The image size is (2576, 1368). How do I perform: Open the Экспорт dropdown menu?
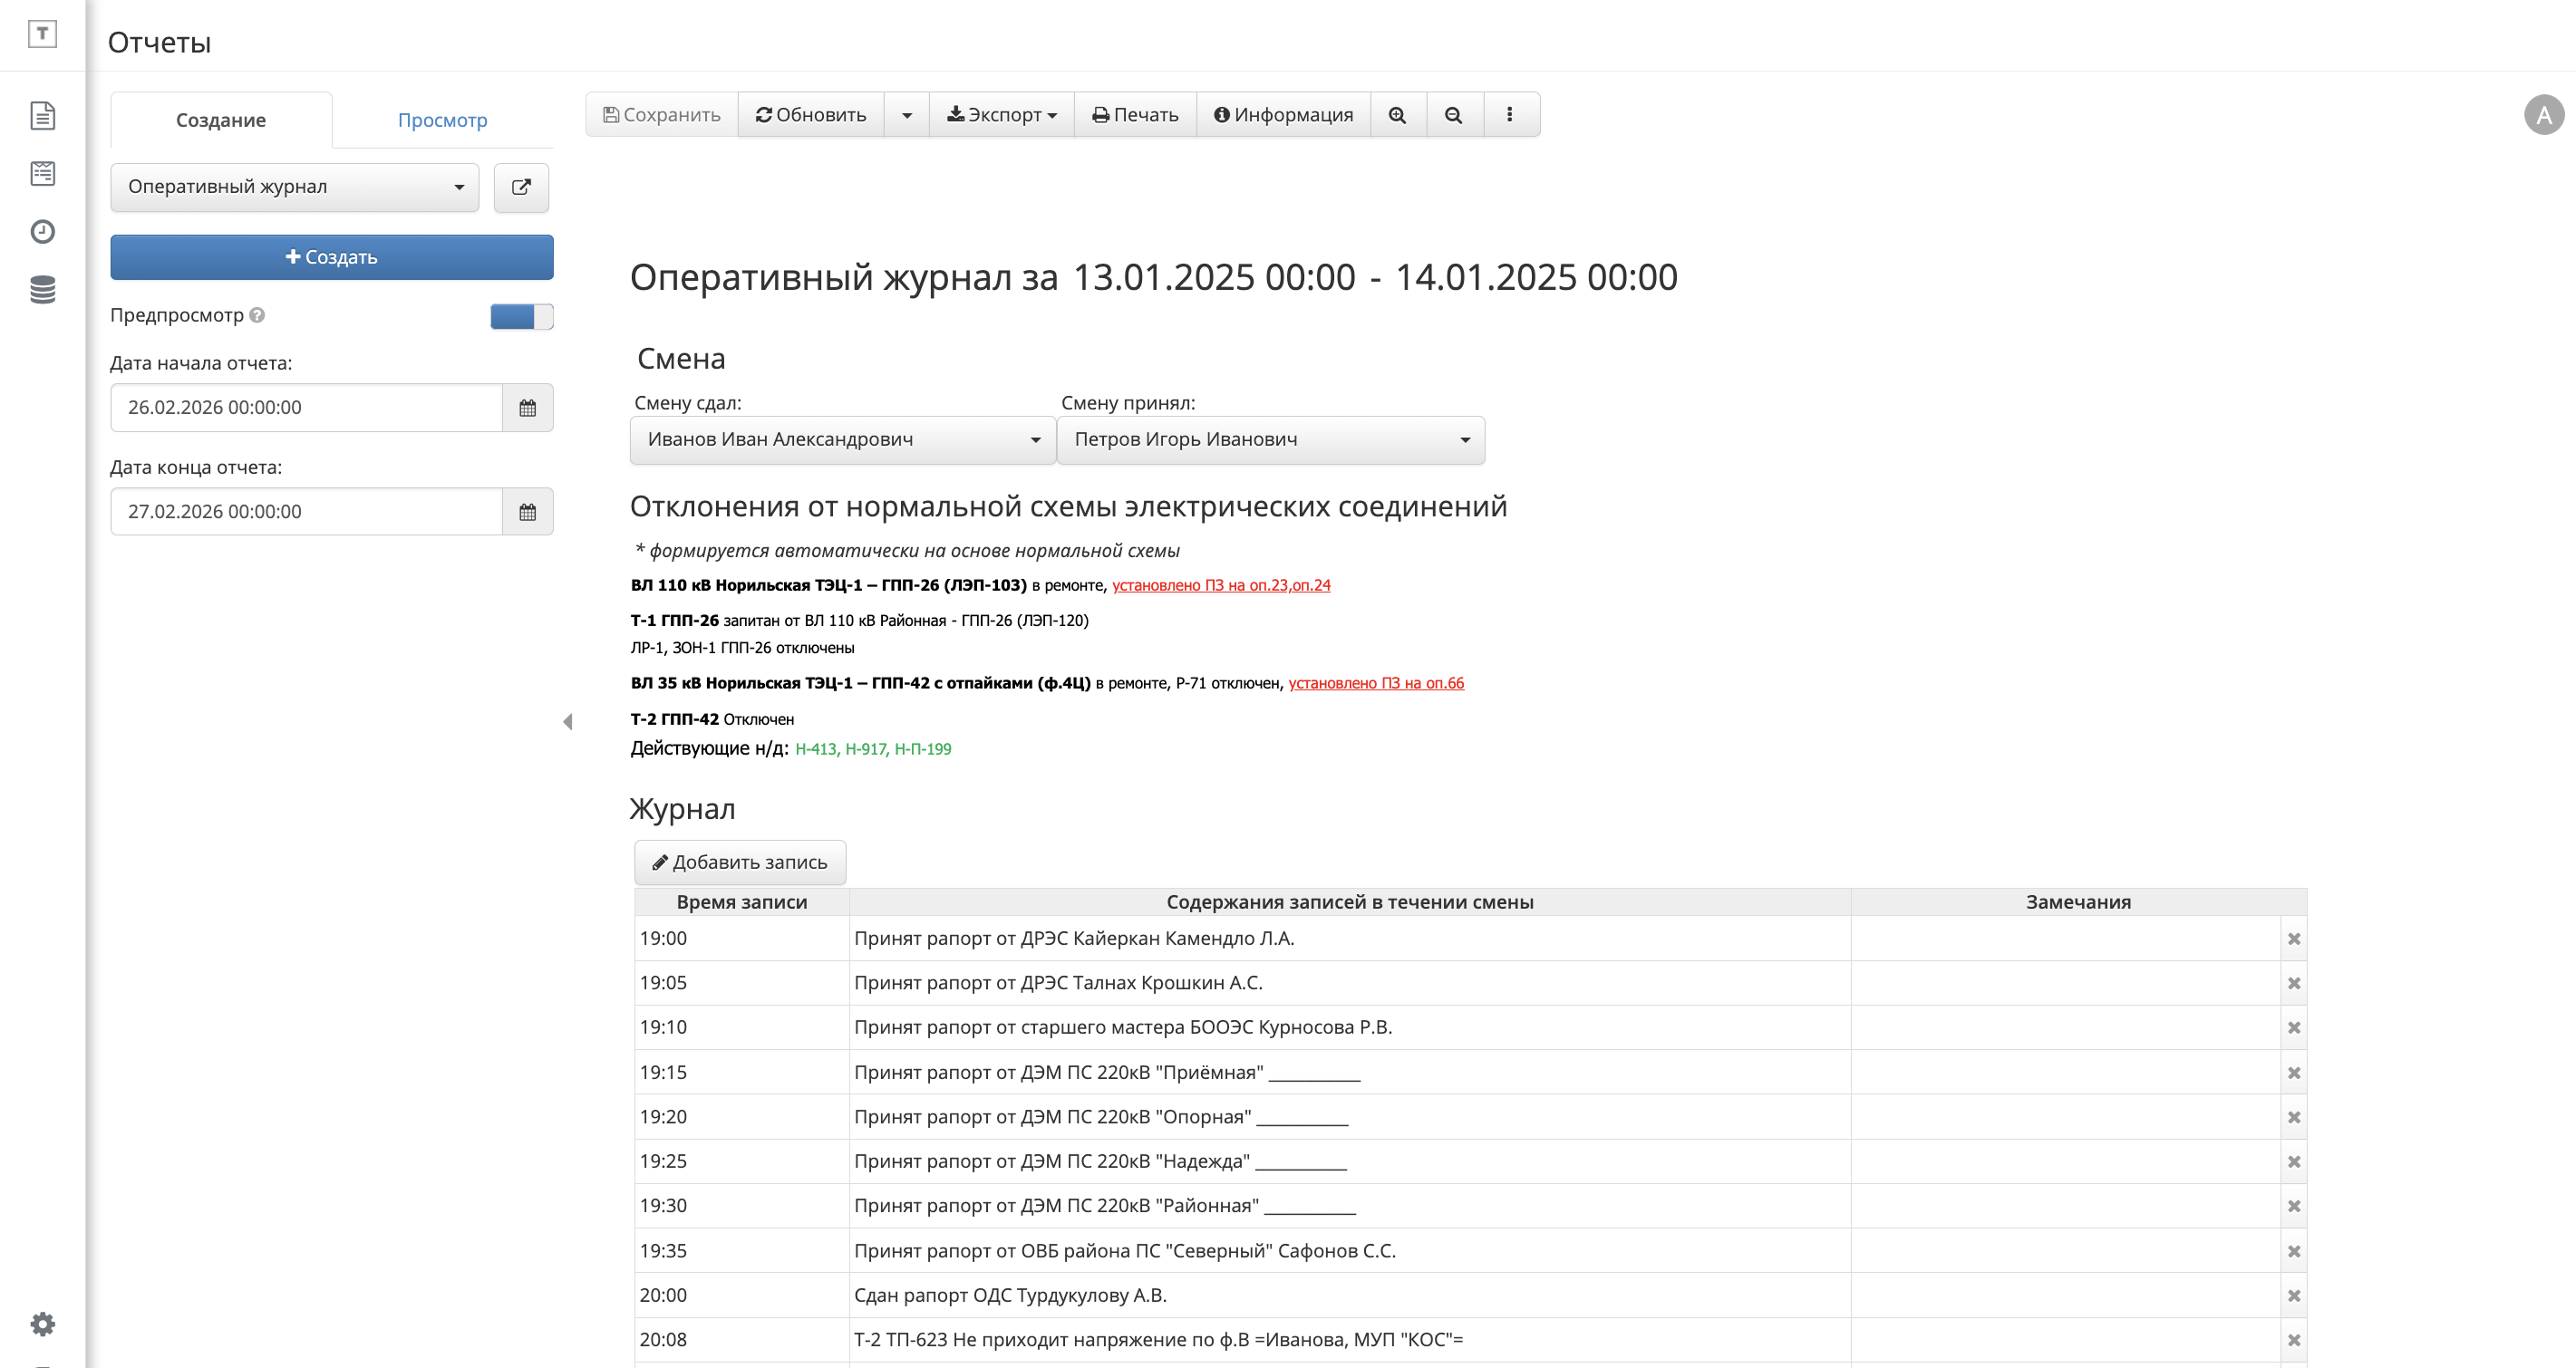coord(1001,115)
